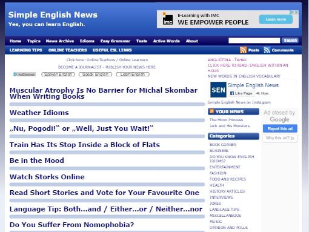Open the Language Tips category
Image resolution: width=309 pixels, height=232 pixels.
[224, 210]
